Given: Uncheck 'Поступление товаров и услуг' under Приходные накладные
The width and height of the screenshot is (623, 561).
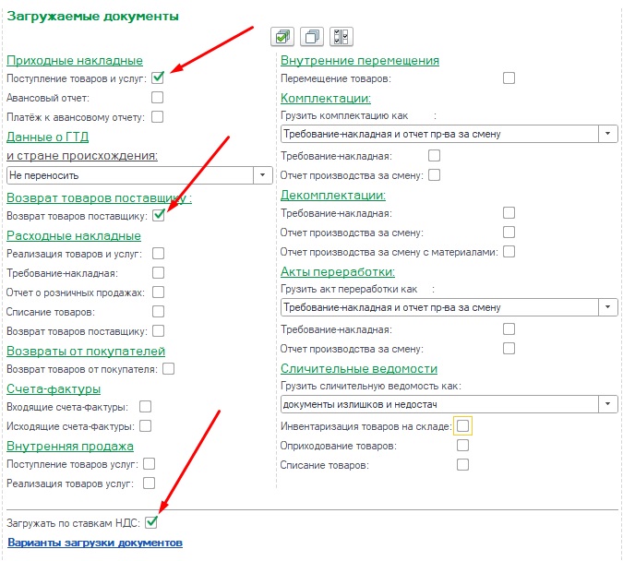Looking at the screenshot, I should (158, 78).
